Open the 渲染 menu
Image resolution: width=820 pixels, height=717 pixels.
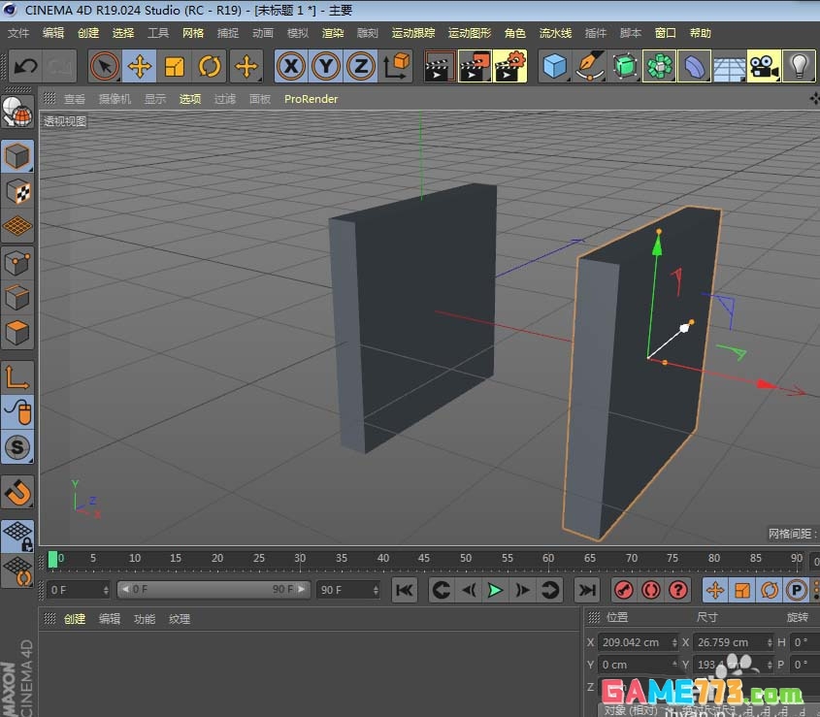[333, 32]
